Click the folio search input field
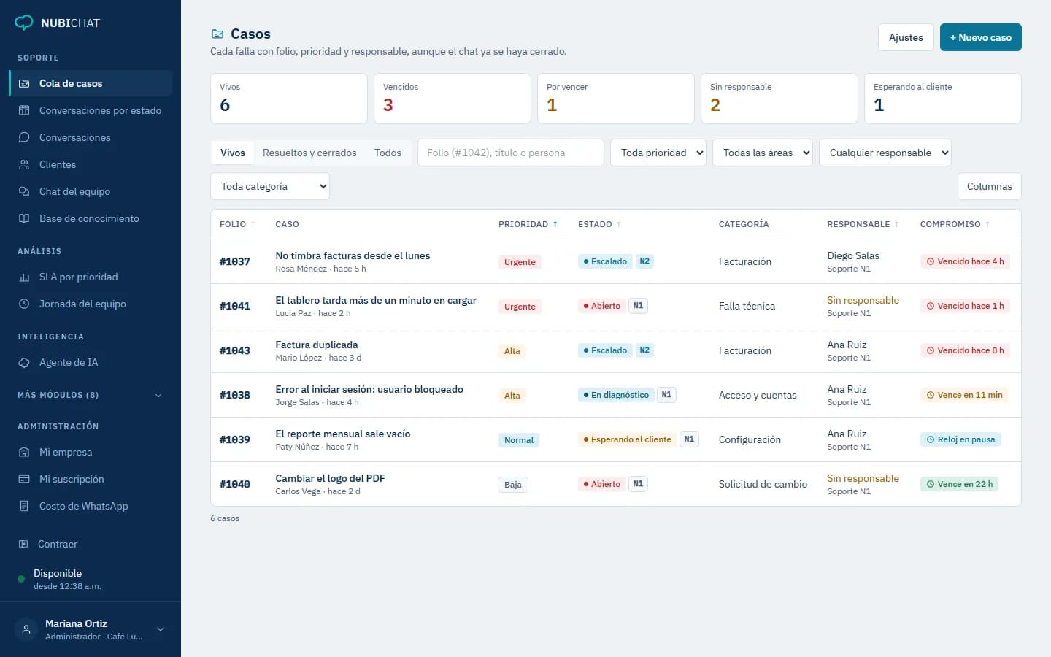1051x657 pixels. click(x=511, y=153)
